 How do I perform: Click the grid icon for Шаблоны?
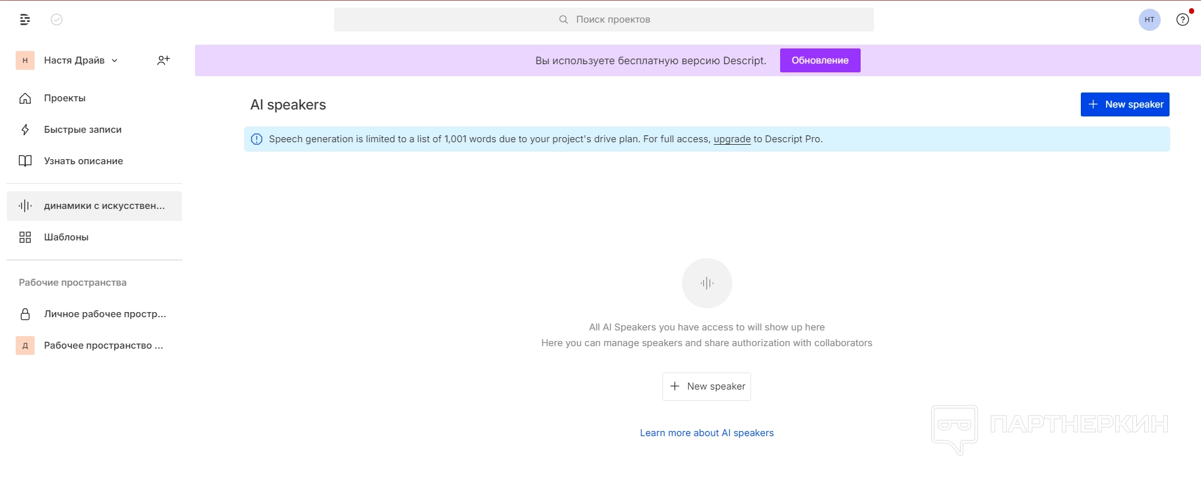[x=25, y=237]
